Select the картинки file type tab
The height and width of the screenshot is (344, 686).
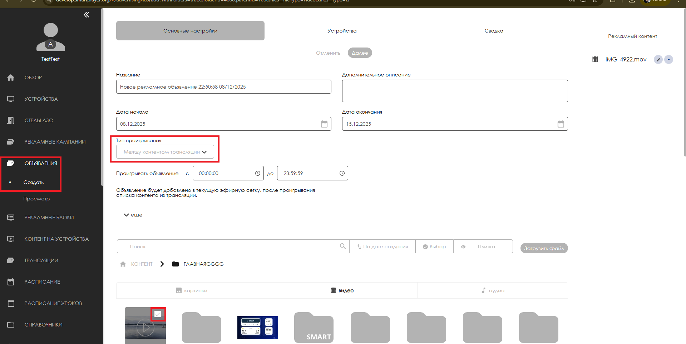point(192,290)
